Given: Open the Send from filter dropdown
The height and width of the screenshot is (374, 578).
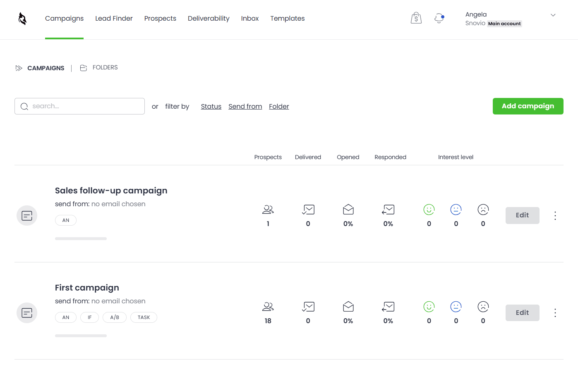Looking at the screenshot, I should coord(245,107).
